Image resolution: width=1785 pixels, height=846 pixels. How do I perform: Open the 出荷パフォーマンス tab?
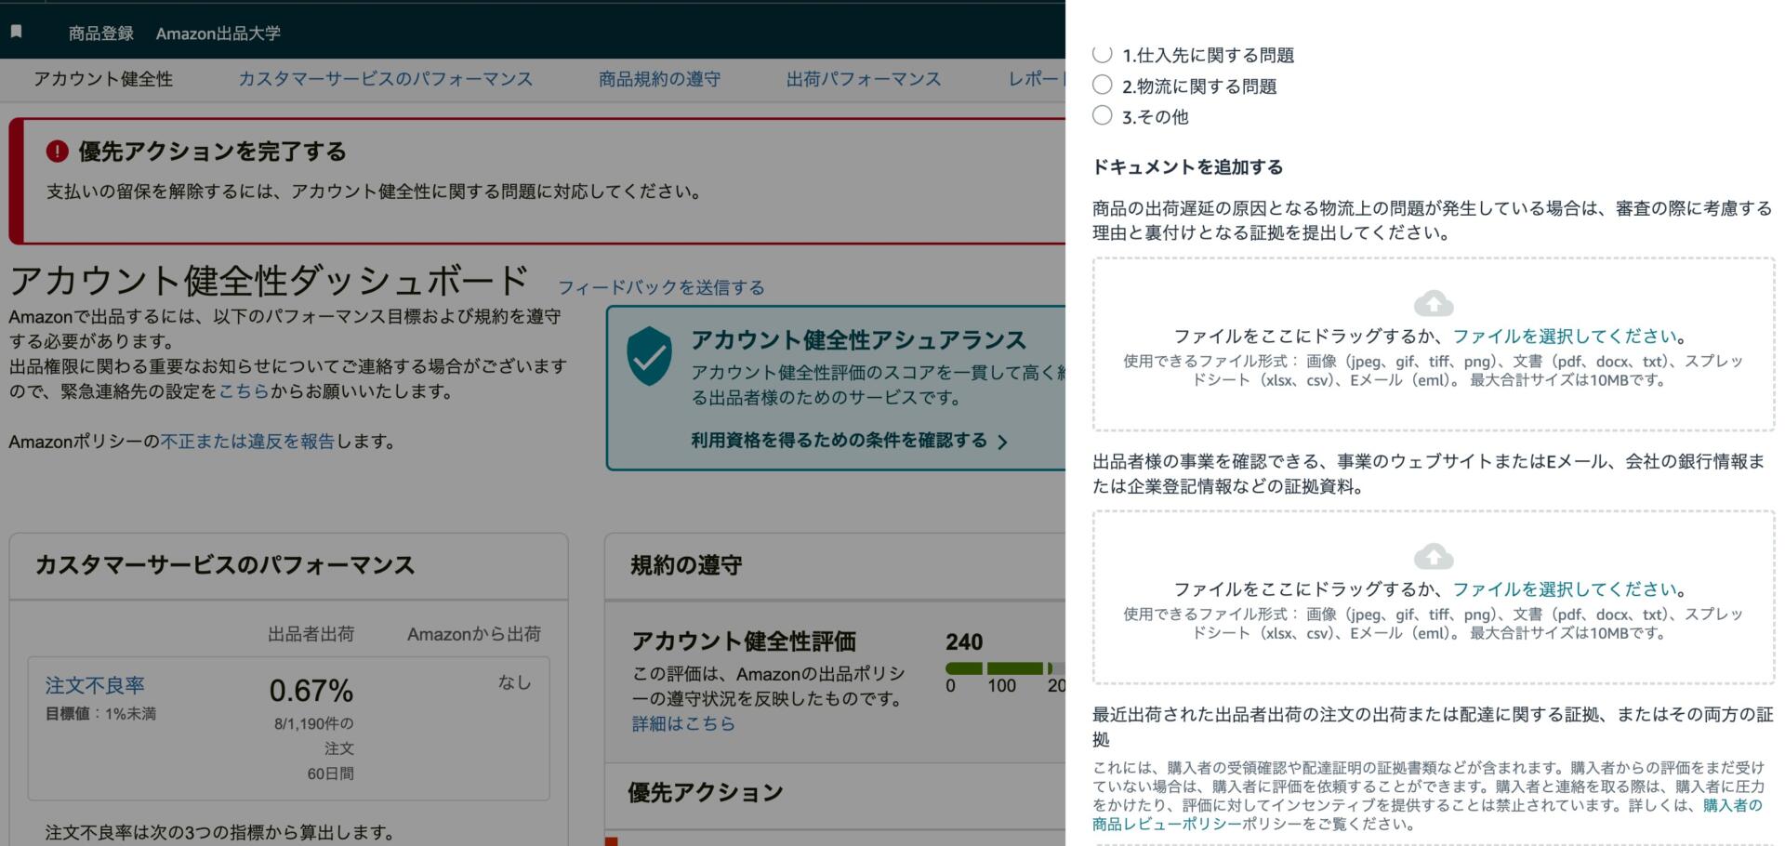pyautogui.click(x=863, y=79)
